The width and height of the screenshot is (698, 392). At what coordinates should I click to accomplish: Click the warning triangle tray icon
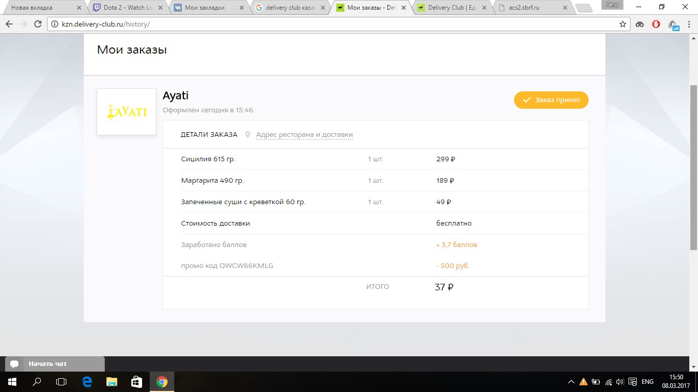pyautogui.click(x=584, y=382)
